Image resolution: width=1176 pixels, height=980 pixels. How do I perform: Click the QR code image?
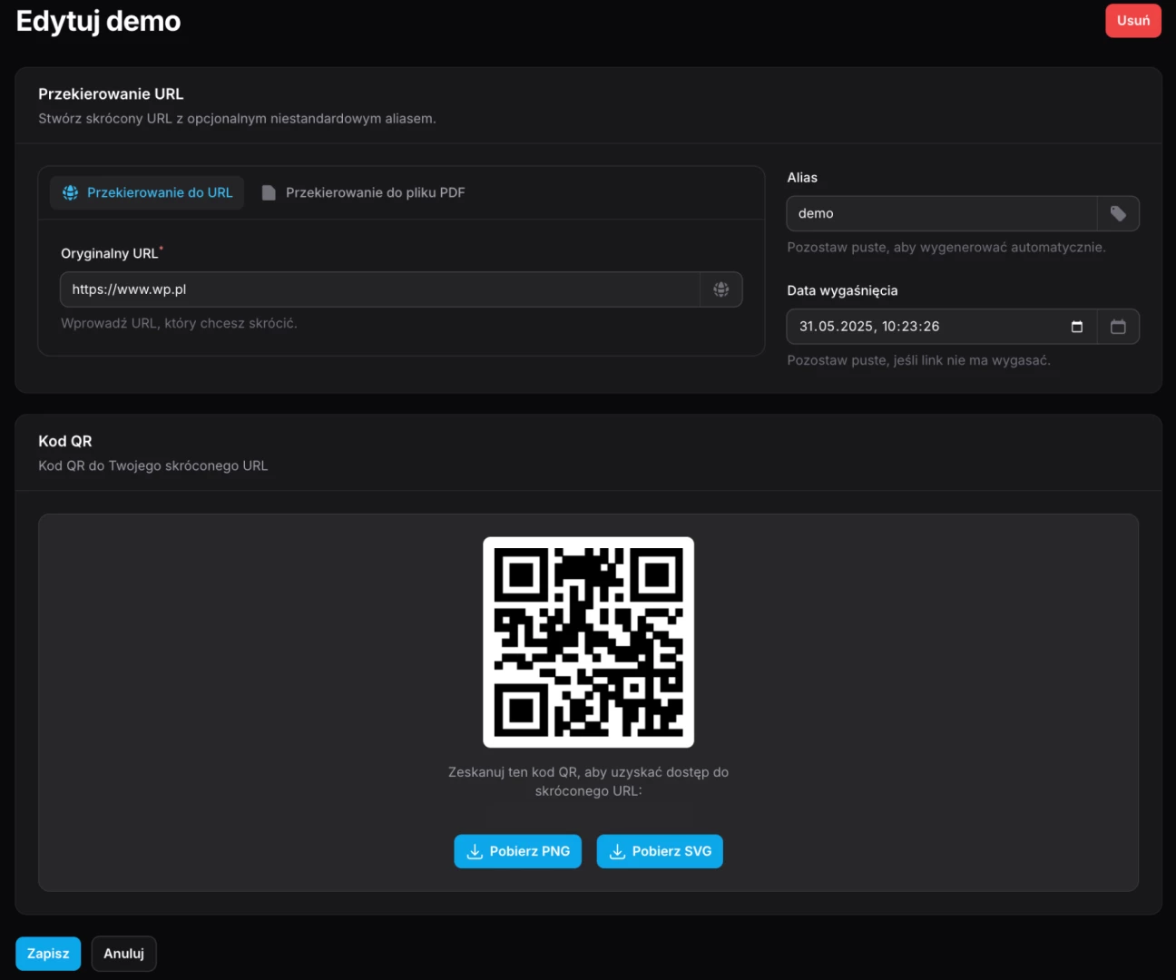(x=589, y=642)
